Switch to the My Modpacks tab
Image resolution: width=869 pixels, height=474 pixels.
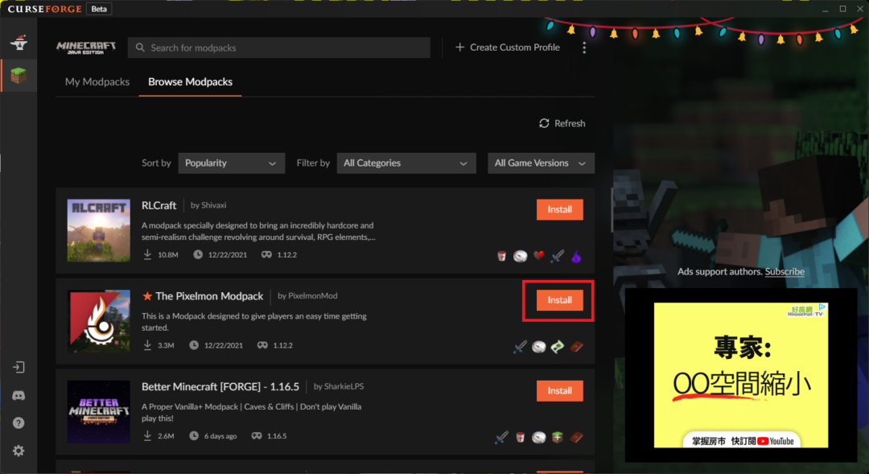tap(97, 81)
